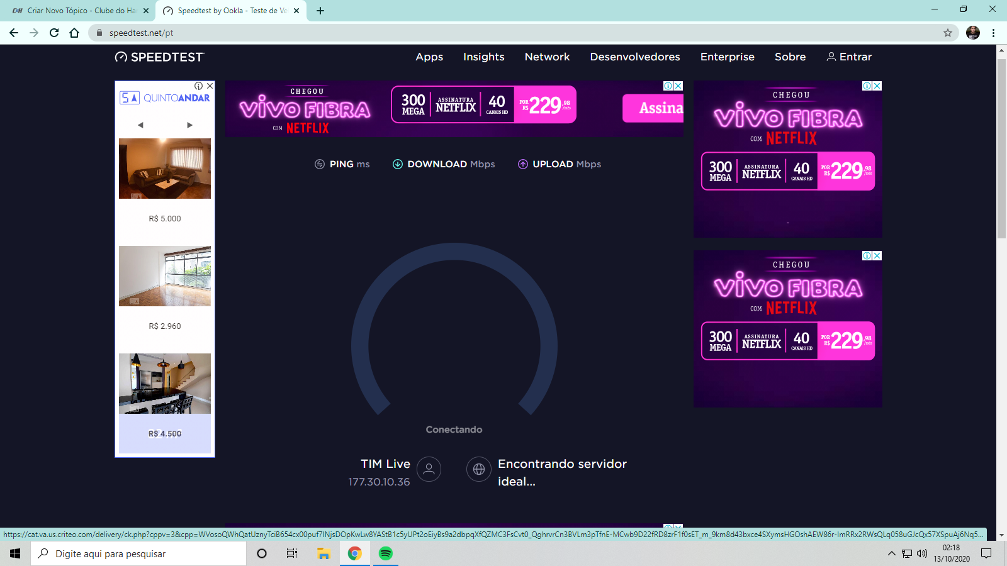1007x566 pixels.
Task: Click the QuintoAndar logo
Action: click(x=165, y=98)
